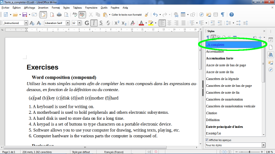Image resolution: width=275 pixels, height=154 pixels.
Task: Click Coller le texte non formaté
Action: click(127, 15)
